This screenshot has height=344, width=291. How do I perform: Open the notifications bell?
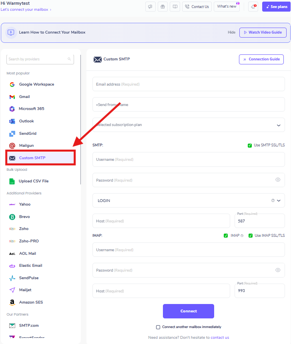[253, 6]
